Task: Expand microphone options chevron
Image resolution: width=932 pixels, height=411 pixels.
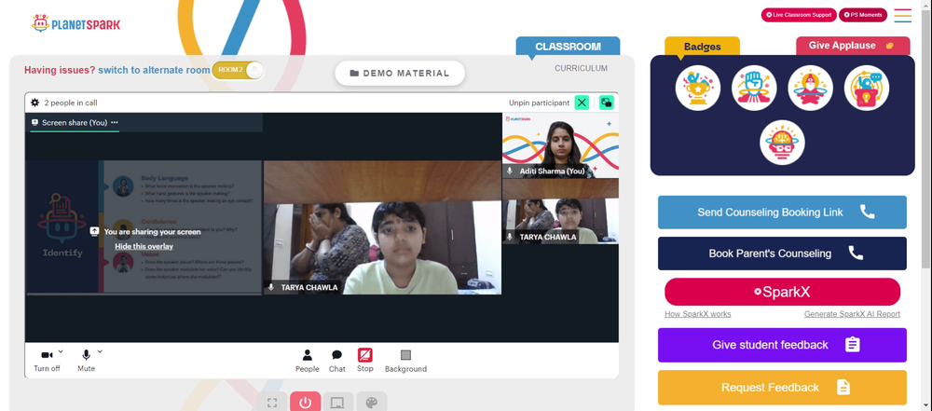Action: [x=100, y=351]
